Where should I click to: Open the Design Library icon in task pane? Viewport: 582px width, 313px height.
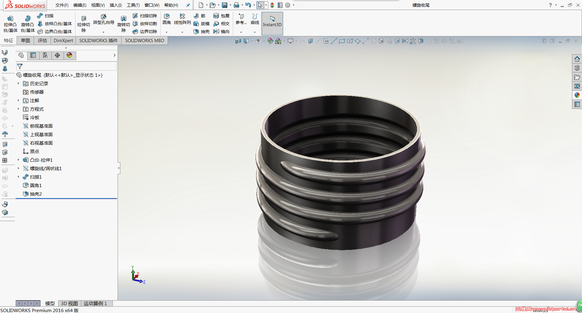[x=577, y=68]
